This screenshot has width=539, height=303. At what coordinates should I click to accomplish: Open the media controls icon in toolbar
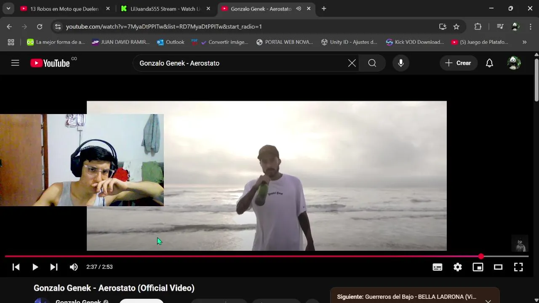[x=500, y=27]
